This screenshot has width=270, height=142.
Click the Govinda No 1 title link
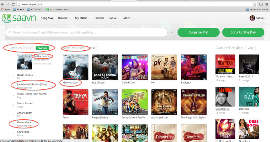click(223, 109)
